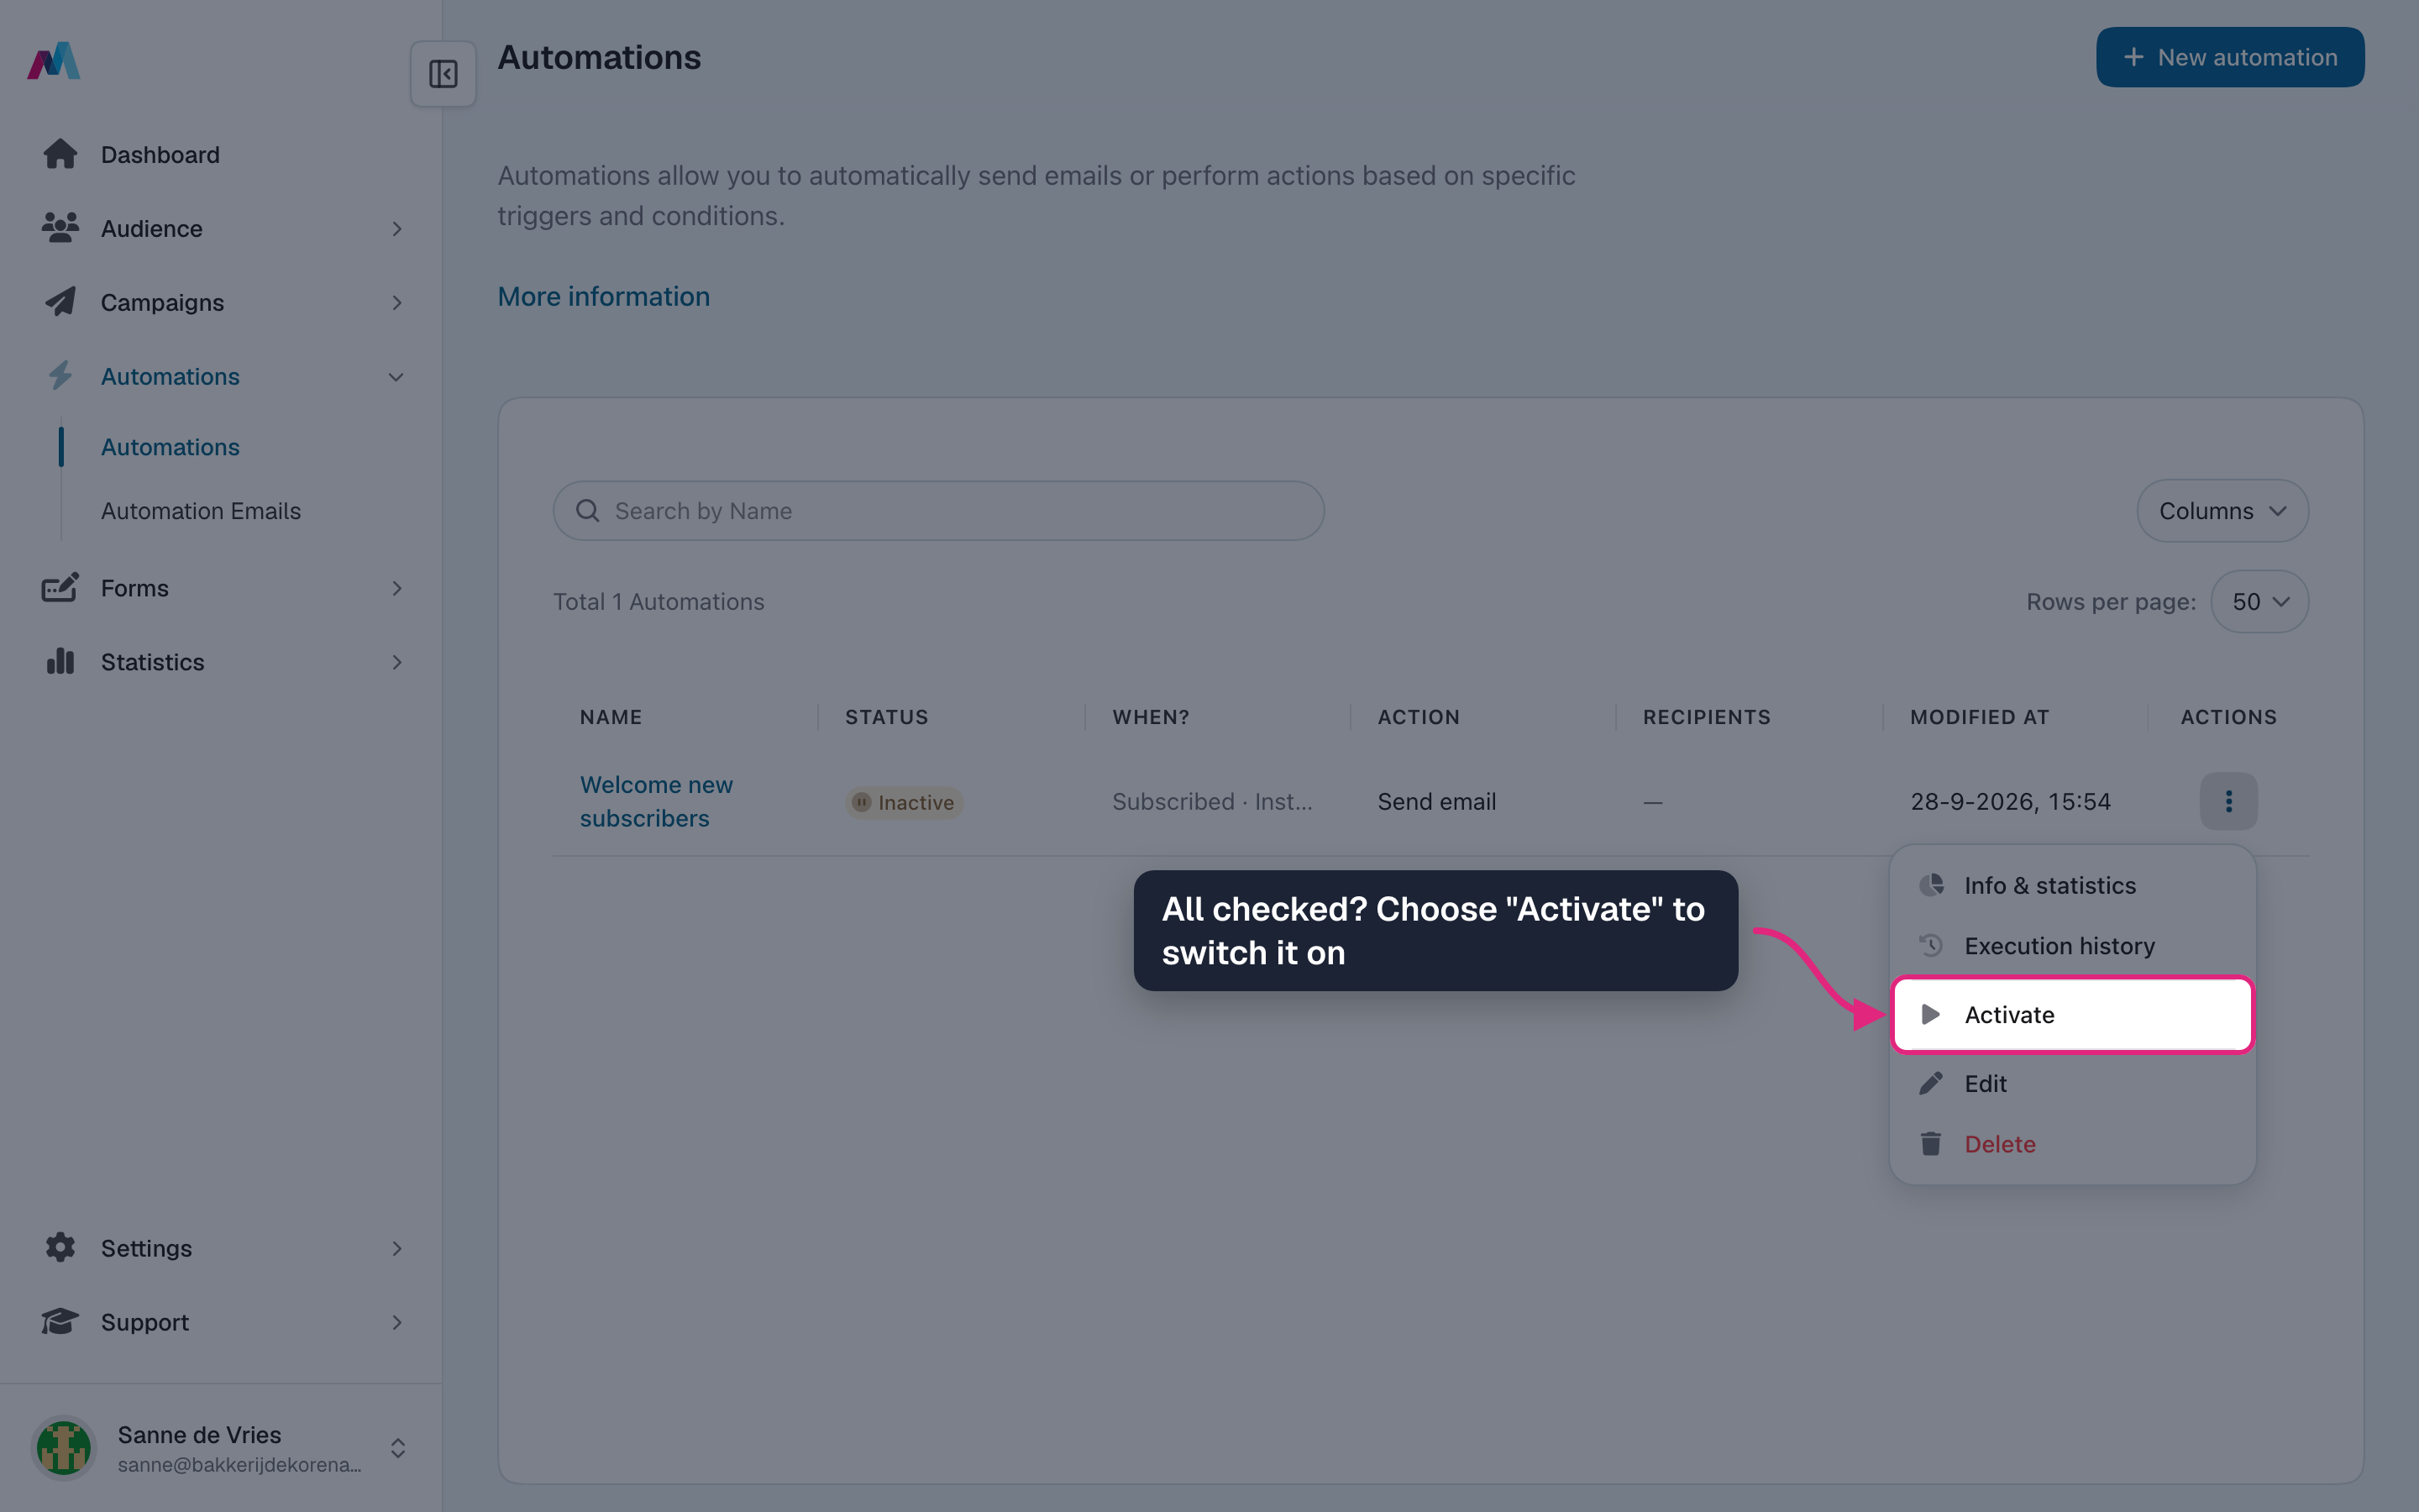Click the Edit pencil icon
This screenshot has height=1512, width=2419.
[1931, 1083]
